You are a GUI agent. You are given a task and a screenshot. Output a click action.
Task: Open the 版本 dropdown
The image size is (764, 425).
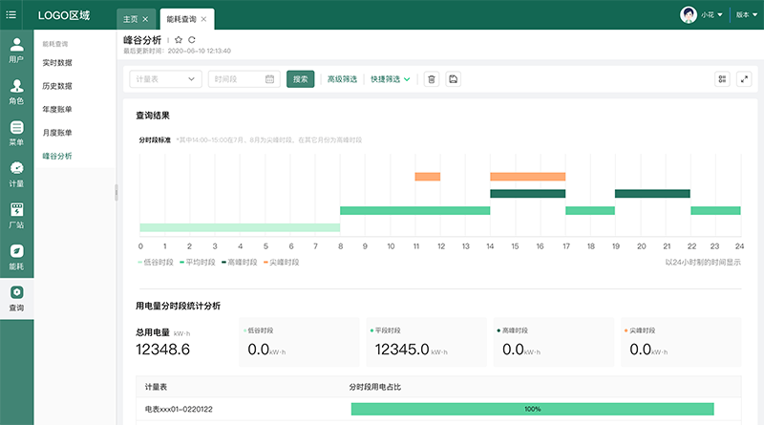tap(747, 14)
